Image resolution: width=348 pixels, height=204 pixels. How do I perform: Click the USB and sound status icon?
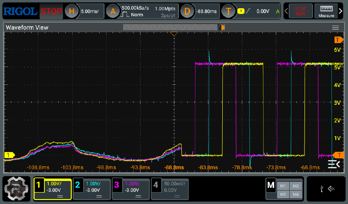326,189
